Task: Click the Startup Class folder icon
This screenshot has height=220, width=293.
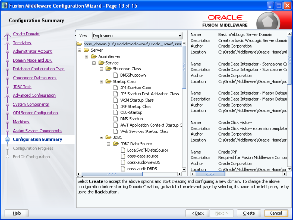Action: (108, 81)
